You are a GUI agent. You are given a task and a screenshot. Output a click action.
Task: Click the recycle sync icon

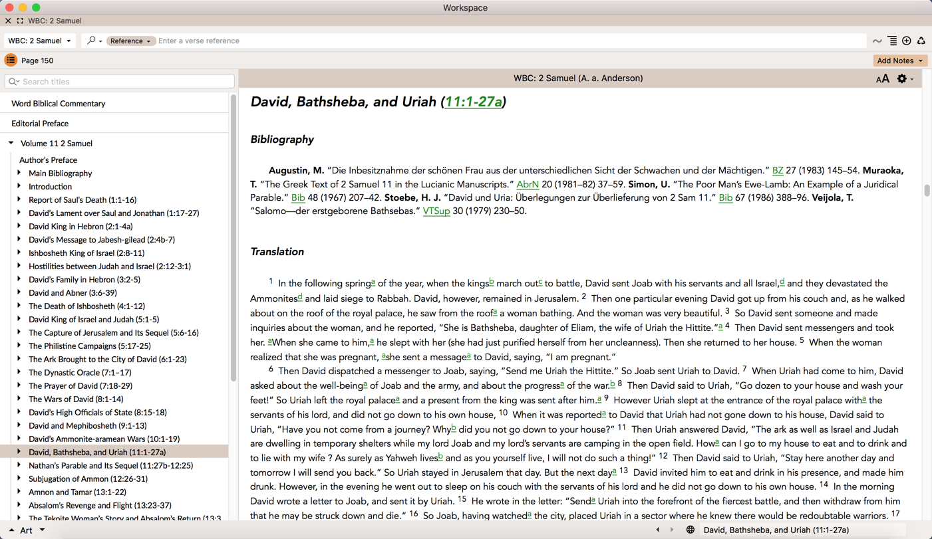coord(921,41)
